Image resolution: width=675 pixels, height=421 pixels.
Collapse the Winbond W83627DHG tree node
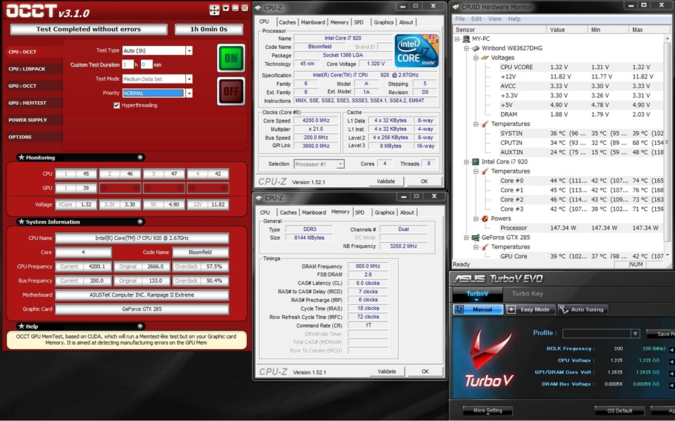click(x=466, y=48)
